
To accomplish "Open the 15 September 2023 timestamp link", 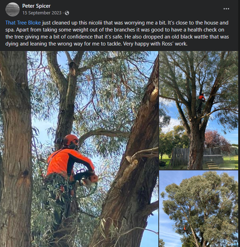I will [42, 13].
